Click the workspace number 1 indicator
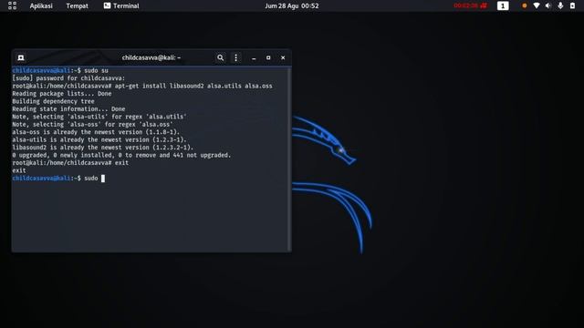584x328 pixels. pos(503,5)
